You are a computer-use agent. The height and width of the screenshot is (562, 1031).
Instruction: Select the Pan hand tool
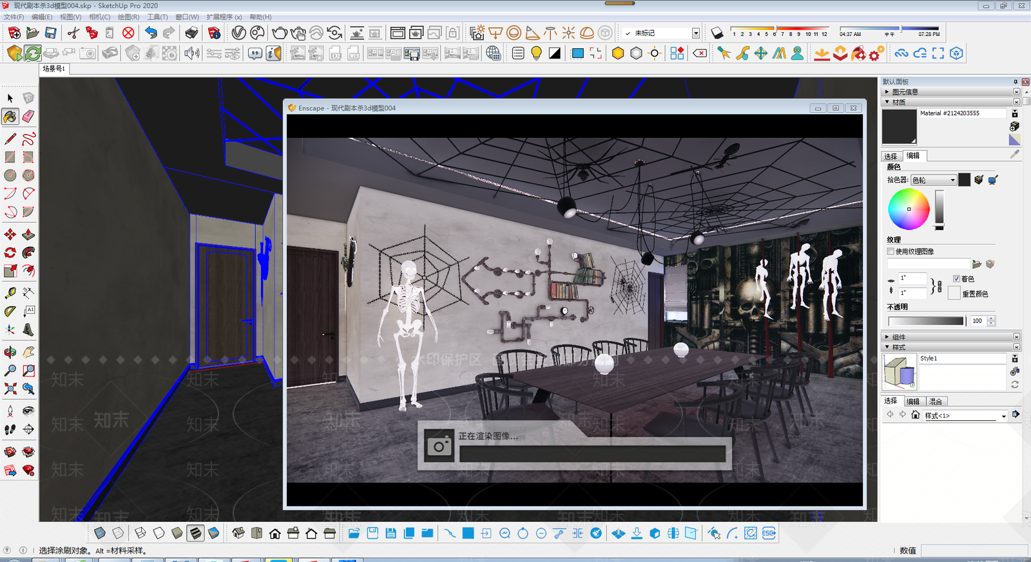28,352
